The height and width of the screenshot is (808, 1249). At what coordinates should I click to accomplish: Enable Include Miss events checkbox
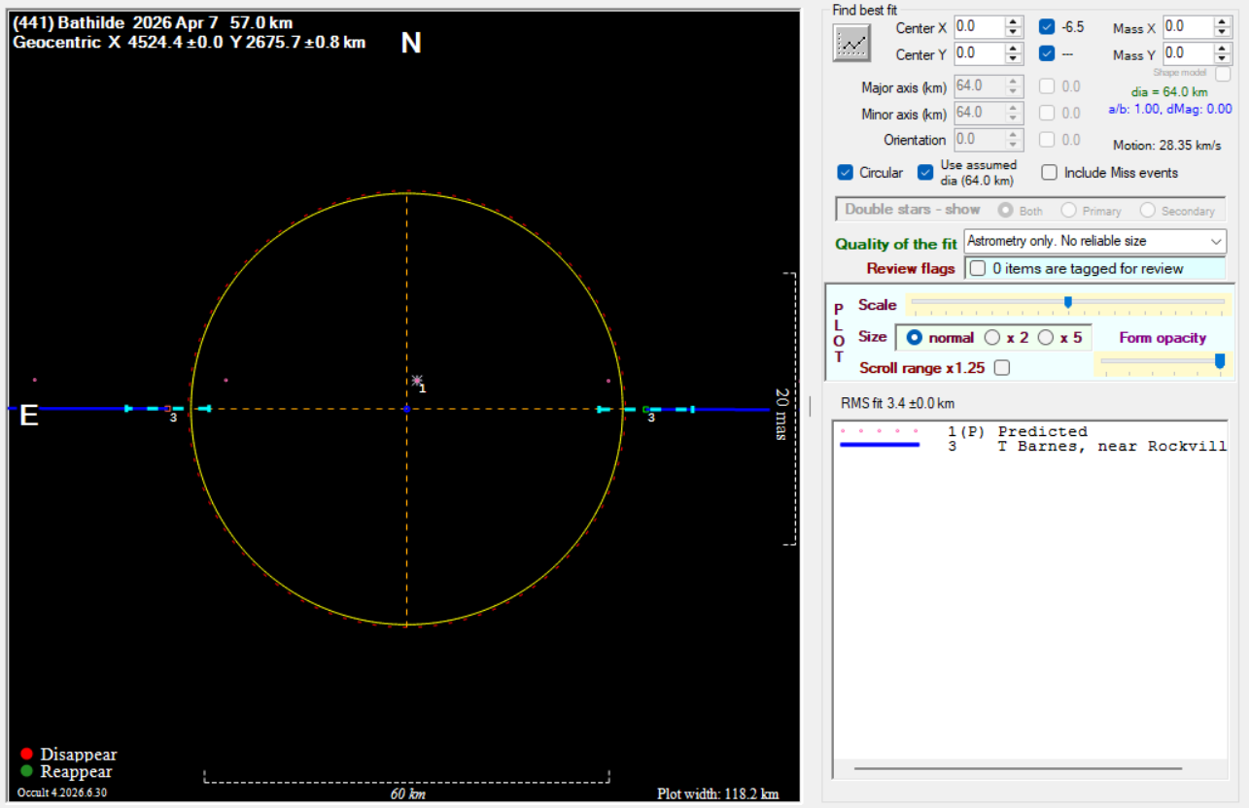click(x=1050, y=173)
